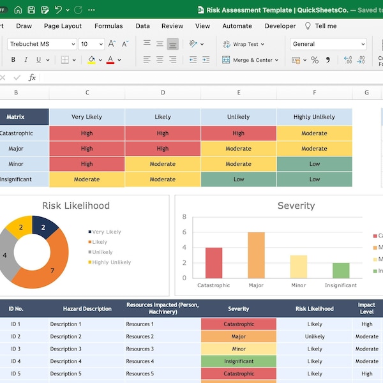Select Middle Align icon
The image size is (383, 383).
coord(160,44)
